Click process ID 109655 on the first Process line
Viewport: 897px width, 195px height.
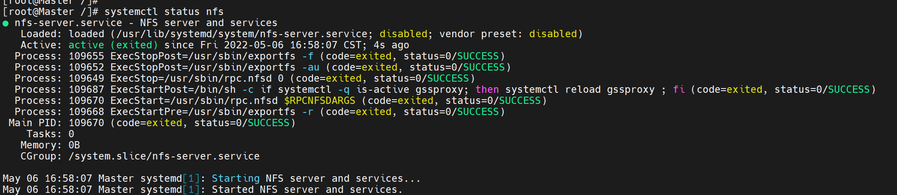tap(86, 56)
